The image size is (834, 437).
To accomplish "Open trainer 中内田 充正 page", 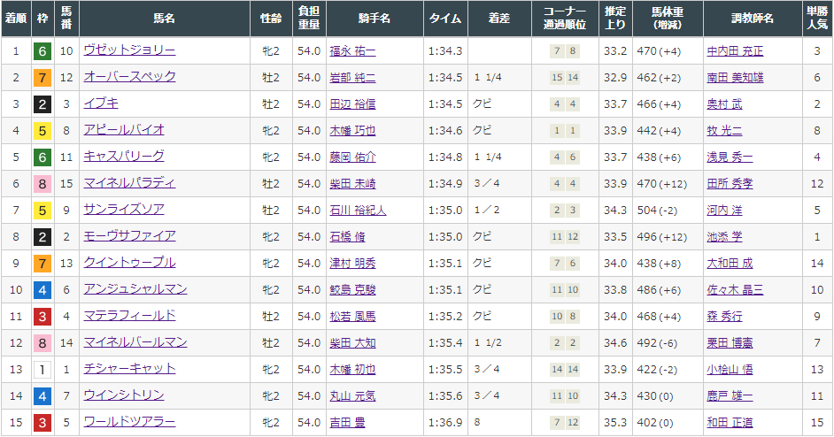I will coord(735,51).
